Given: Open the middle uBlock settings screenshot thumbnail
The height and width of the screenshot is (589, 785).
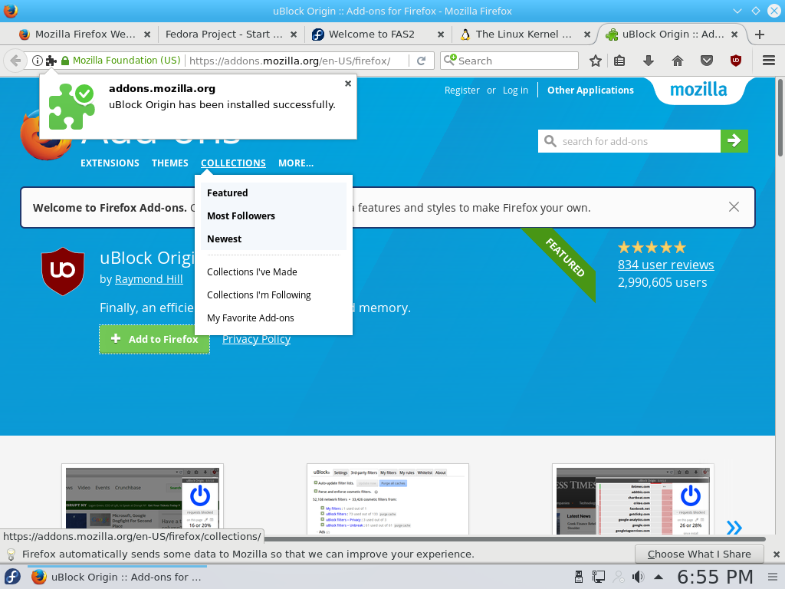Looking at the screenshot, I should (x=388, y=499).
